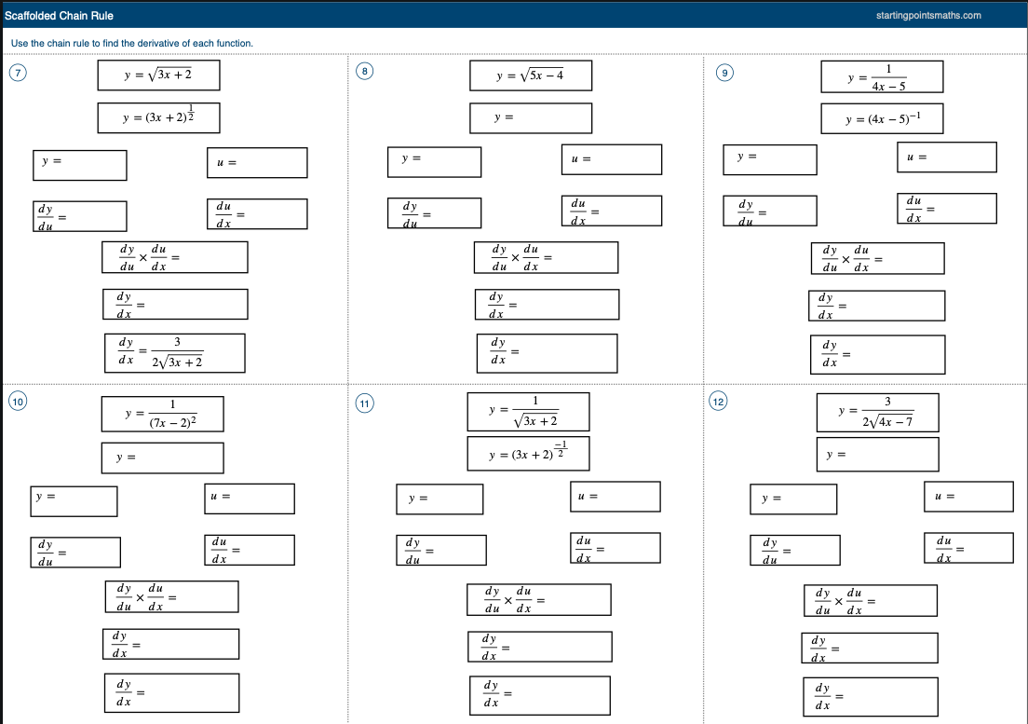The image size is (1028, 724).
Task: Select the 'u =' field in question 8
Action: (611, 159)
